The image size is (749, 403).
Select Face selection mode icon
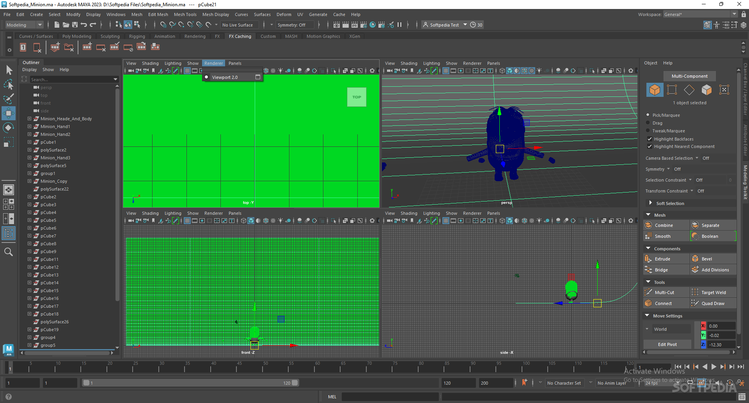click(x=706, y=90)
